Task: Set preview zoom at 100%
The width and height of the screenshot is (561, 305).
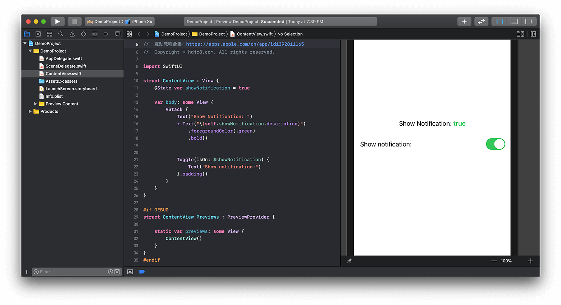Action: 506,261
